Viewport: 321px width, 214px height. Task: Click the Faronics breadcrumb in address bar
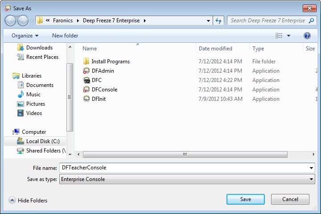point(63,21)
